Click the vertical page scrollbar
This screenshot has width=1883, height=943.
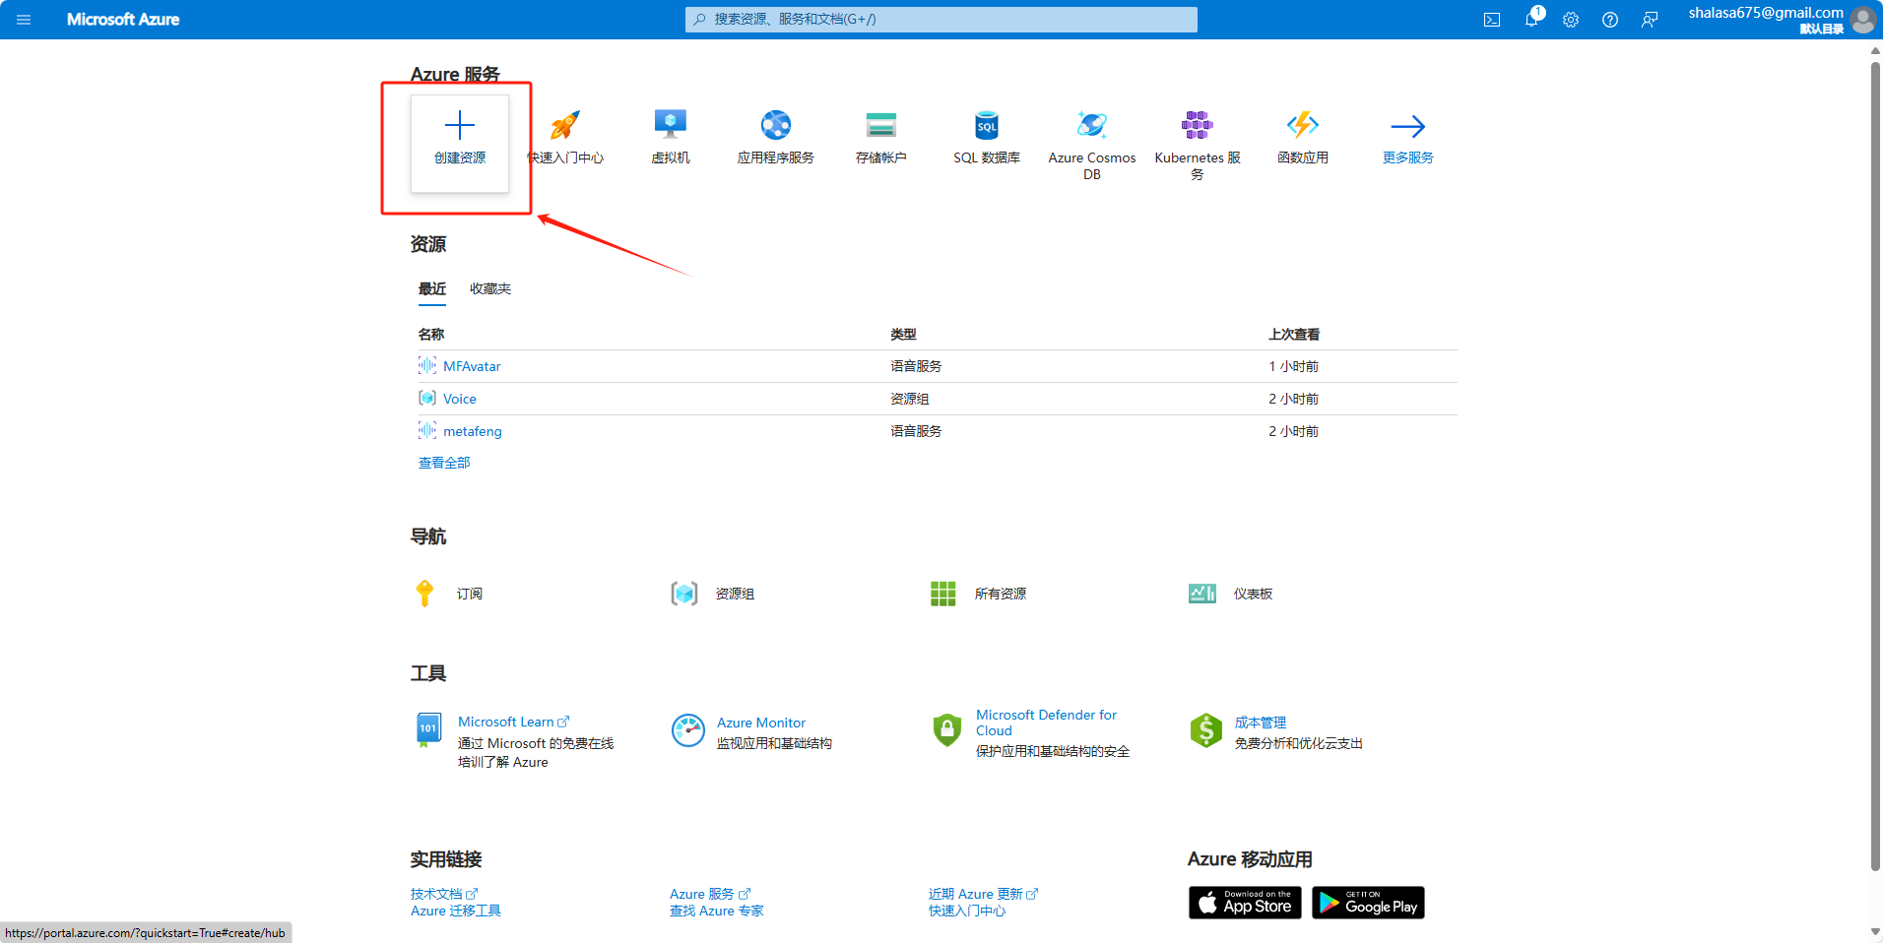pos(1875,467)
